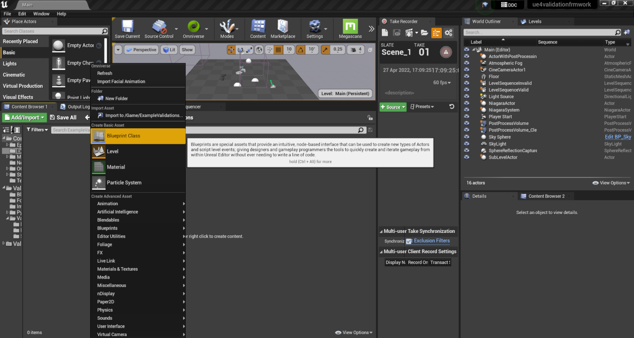The height and width of the screenshot is (338, 634).
Task: Toggle visibility of the Floor actor
Action: [x=466, y=77]
